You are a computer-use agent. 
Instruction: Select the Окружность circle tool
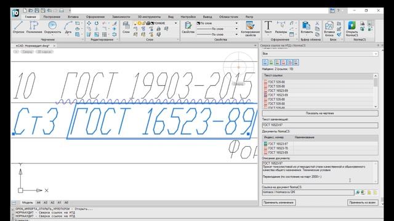click(52, 27)
